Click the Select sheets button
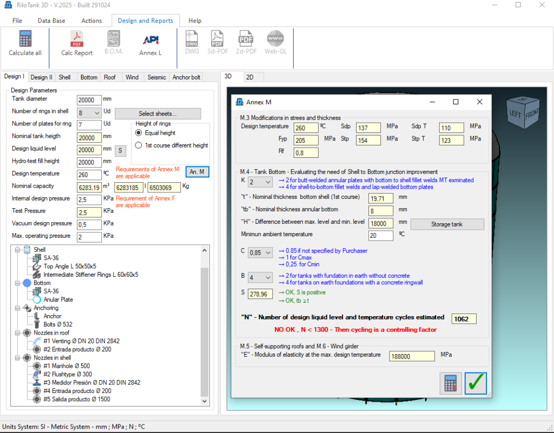 click(x=157, y=114)
